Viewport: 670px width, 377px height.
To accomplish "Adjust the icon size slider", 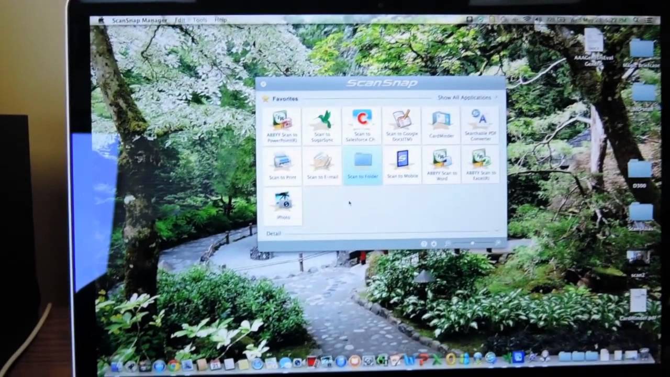I will [472, 243].
